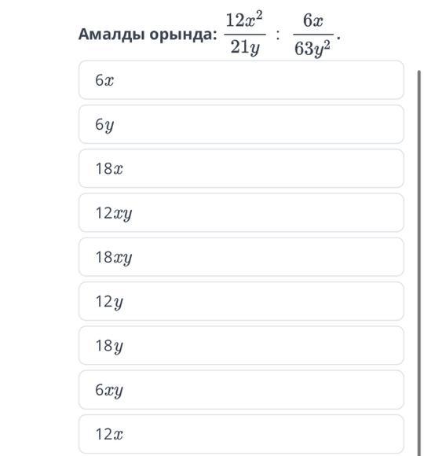Image resolution: width=424 pixels, height=456 pixels.
Task: Click the first fraction 12x² over 21y
Action: coord(245,34)
